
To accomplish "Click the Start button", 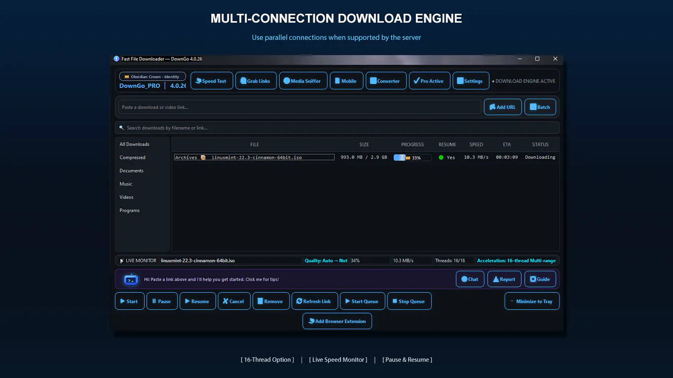I will pos(130,301).
